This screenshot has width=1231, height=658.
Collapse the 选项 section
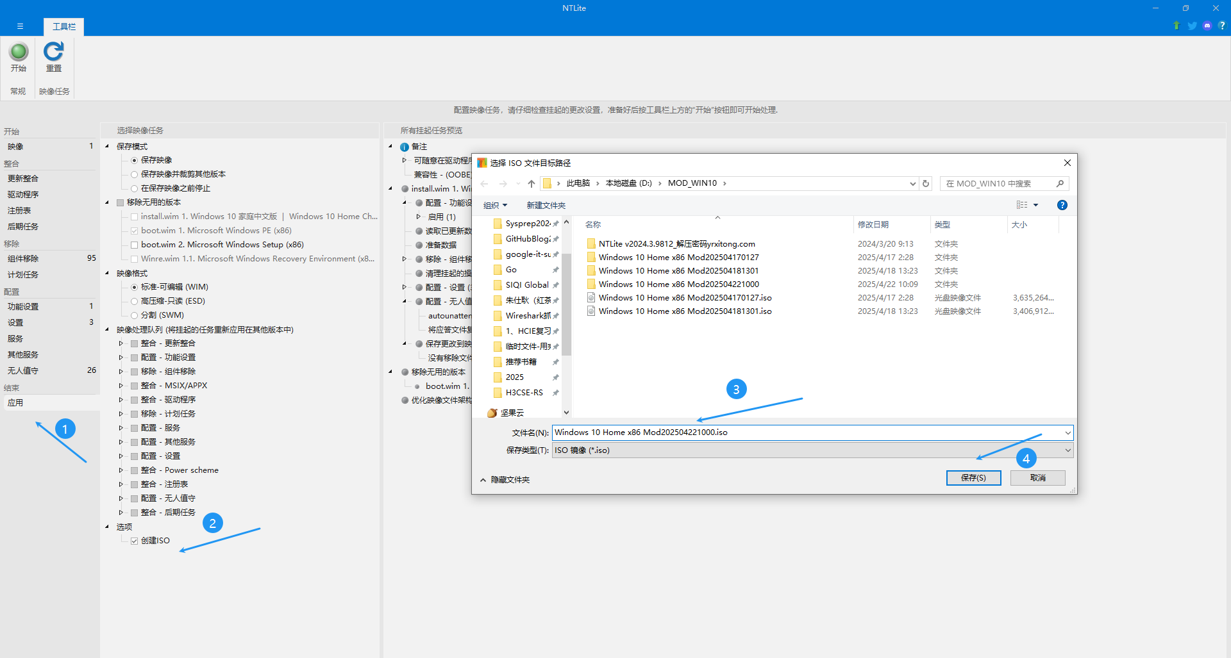pyautogui.click(x=107, y=527)
